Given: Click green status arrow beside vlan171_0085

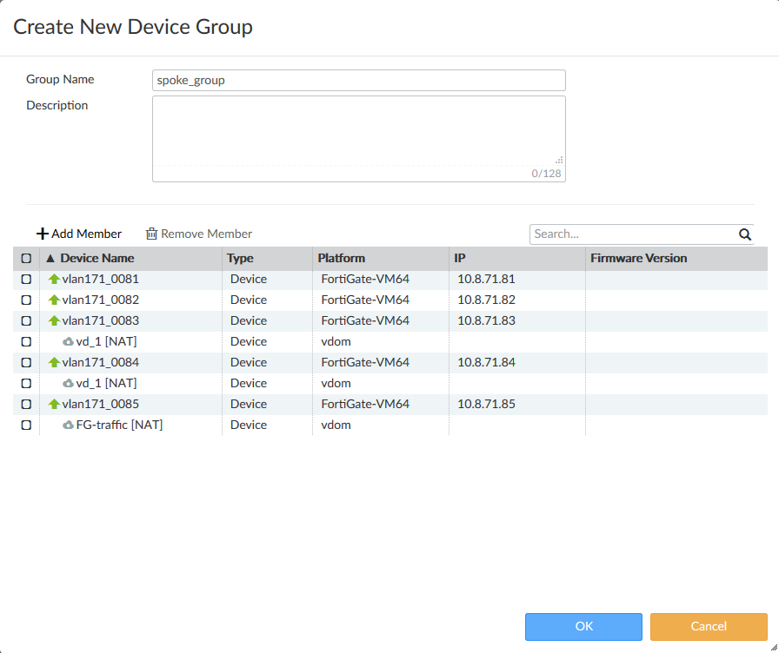Looking at the screenshot, I should pyautogui.click(x=54, y=405).
